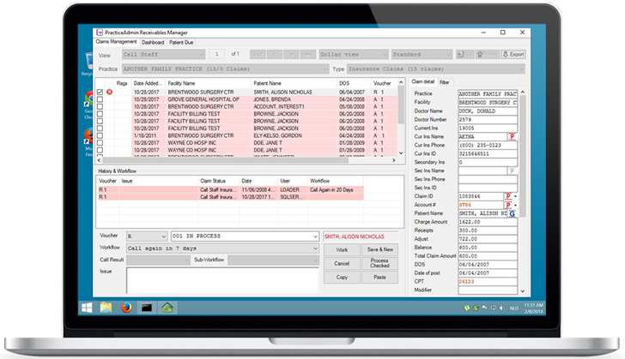Open the Sub-Workflow dropdown
The width and height of the screenshot is (625, 359).
pyautogui.click(x=273, y=260)
